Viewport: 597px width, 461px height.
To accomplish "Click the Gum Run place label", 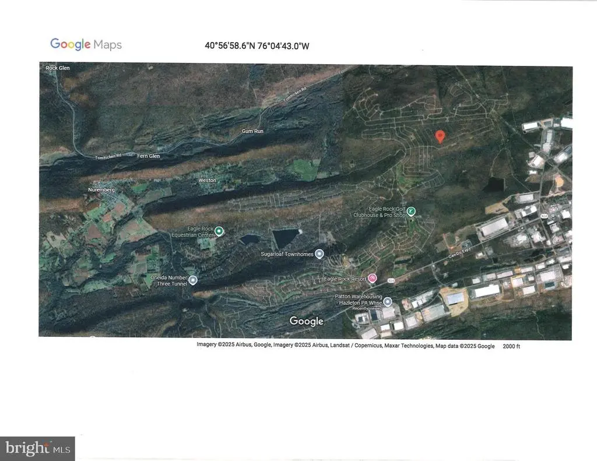I will [252, 131].
